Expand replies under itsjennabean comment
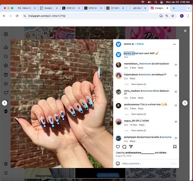 138,84
